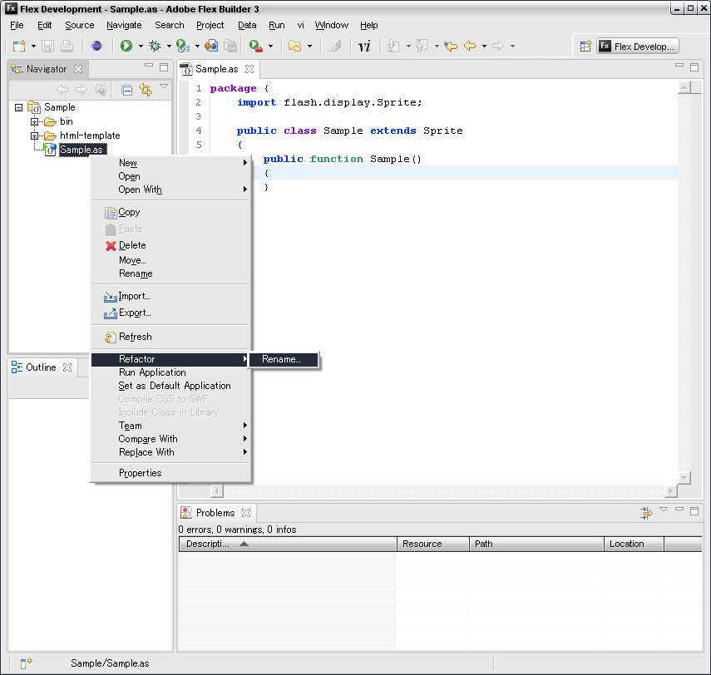Click the Back navigation yellow arrow
Screen dimensions: 711x675
tap(470, 47)
